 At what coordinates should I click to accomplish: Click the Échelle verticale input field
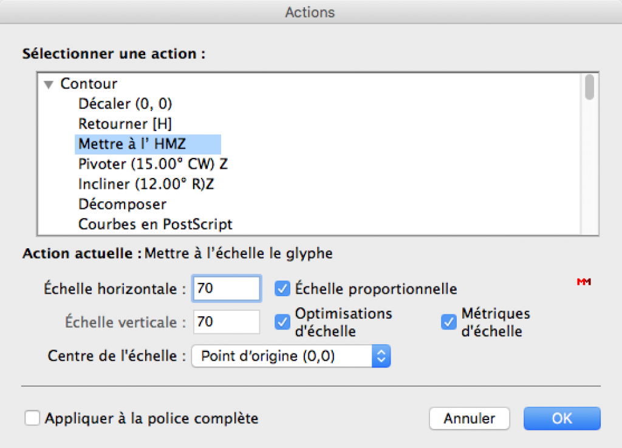[x=226, y=322]
